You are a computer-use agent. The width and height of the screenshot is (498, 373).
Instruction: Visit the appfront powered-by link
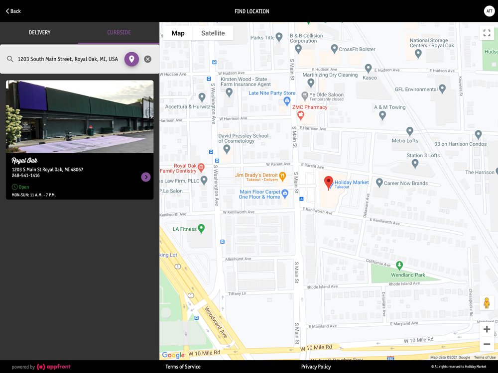pyautogui.click(x=54, y=367)
